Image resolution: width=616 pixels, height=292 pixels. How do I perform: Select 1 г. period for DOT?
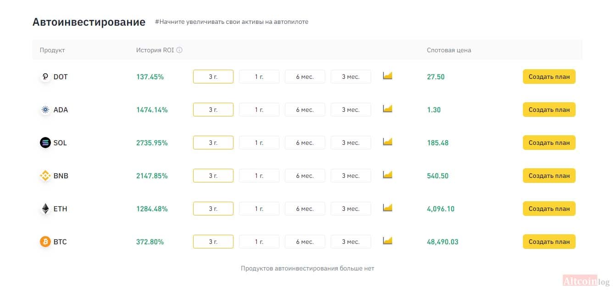tap(259, 77)
